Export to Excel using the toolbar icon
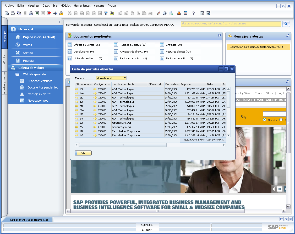295x234 pixels. click(x=37, y=13)
